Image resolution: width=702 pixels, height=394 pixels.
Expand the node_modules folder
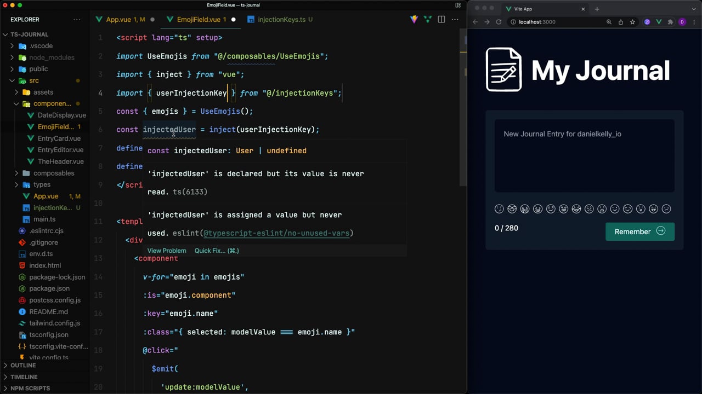point(12,57)
